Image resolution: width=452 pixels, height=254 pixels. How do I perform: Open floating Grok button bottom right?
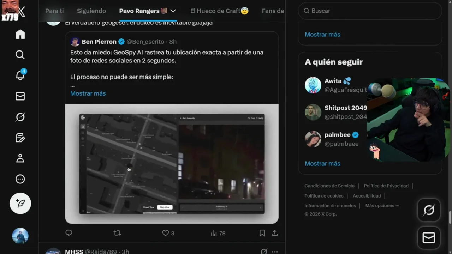[x=429, y=210]
